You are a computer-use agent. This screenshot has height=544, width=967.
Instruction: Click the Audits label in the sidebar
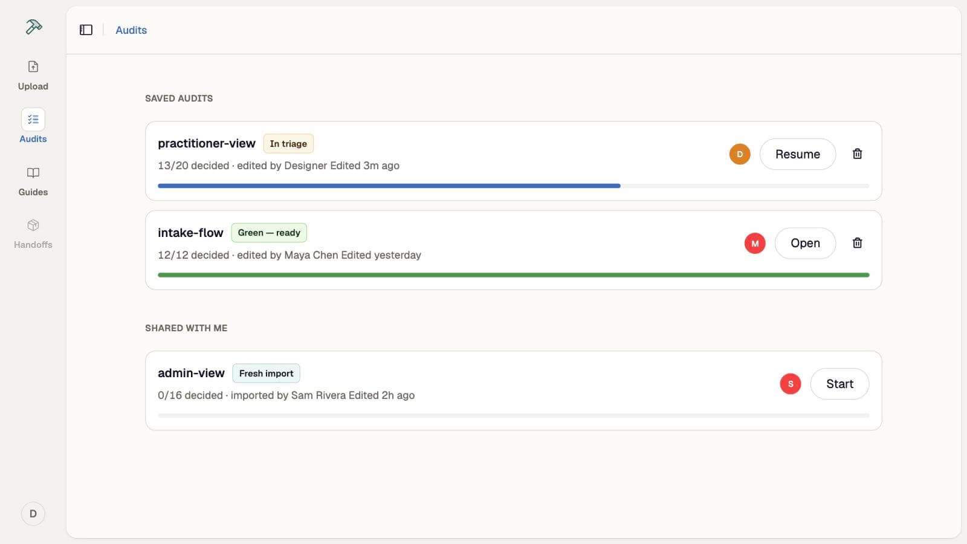[33, 139]
